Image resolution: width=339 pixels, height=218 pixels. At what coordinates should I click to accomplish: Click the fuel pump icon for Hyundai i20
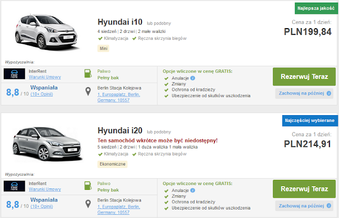(x=88, y=186)
